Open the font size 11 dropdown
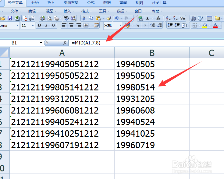 [x=33, y=26]
